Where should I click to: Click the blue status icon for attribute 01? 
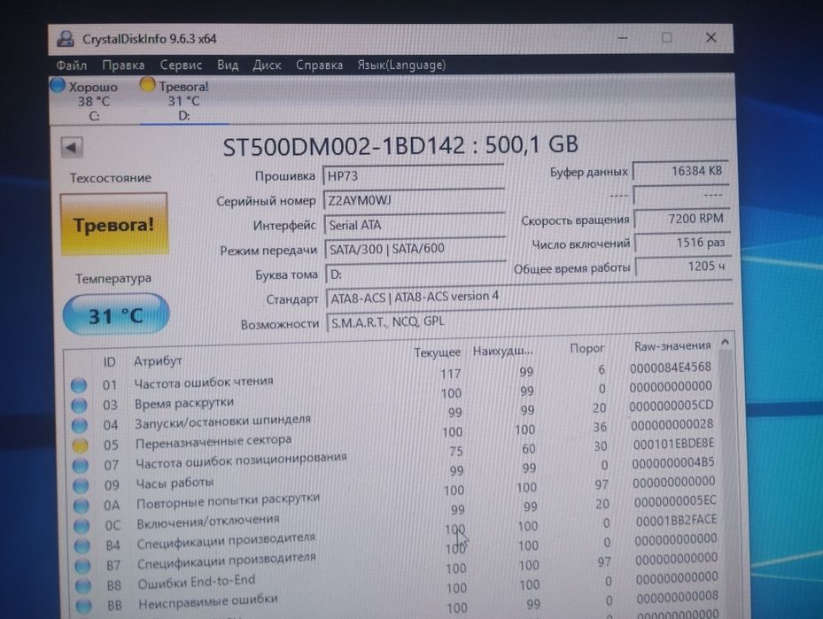79,385
